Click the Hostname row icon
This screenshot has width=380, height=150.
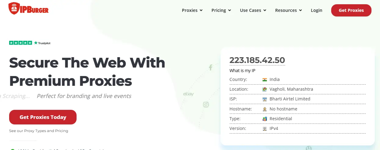(265, 109)
